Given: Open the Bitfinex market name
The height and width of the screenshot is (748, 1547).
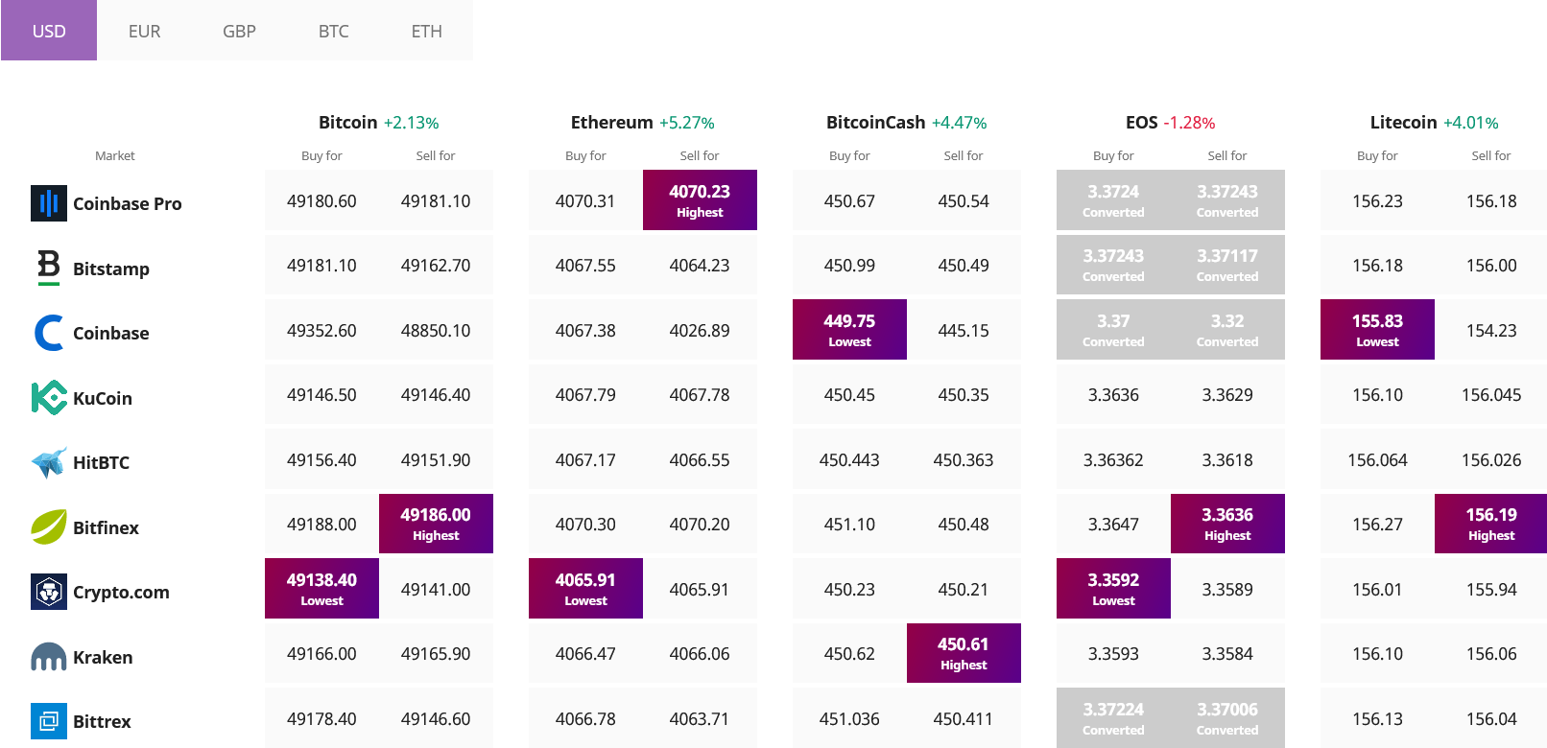Looking at the screenshot, I should (106, 527).
